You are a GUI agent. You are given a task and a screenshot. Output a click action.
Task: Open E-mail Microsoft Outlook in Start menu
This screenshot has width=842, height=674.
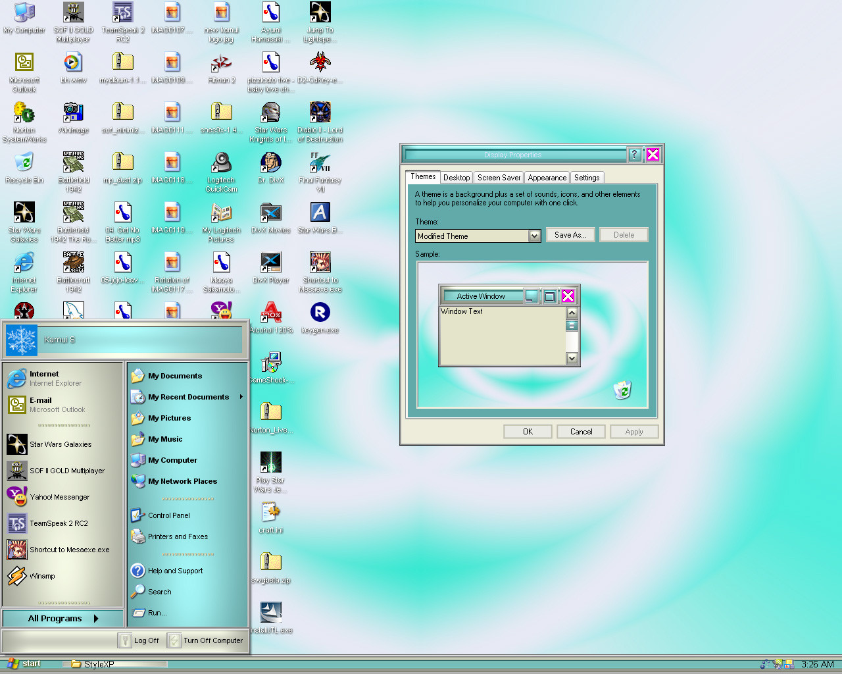pos(64,405)
